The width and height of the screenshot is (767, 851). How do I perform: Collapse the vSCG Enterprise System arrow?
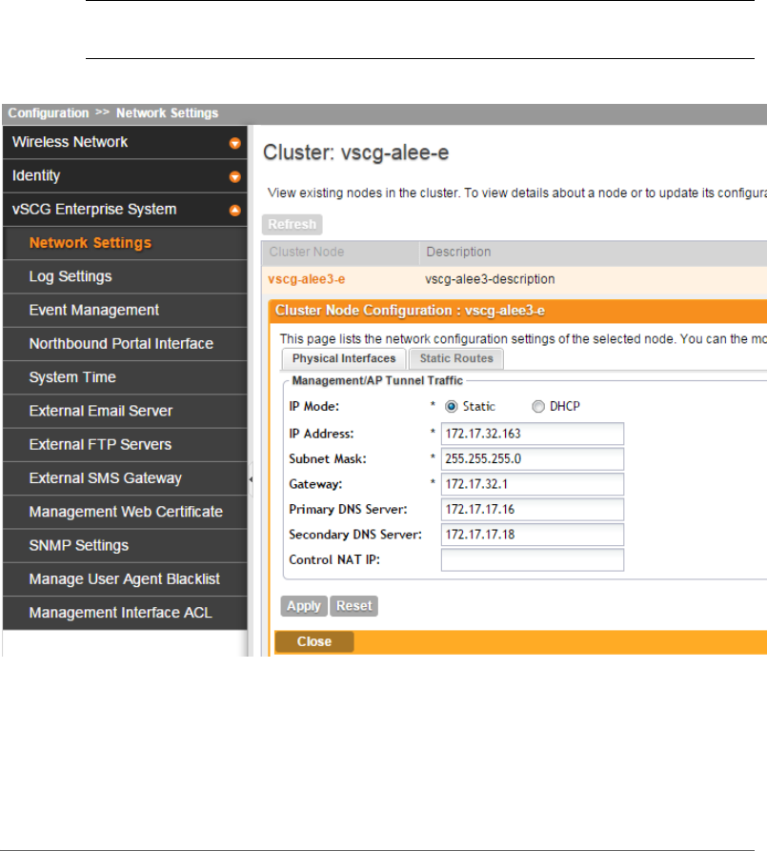pos(234,211)
